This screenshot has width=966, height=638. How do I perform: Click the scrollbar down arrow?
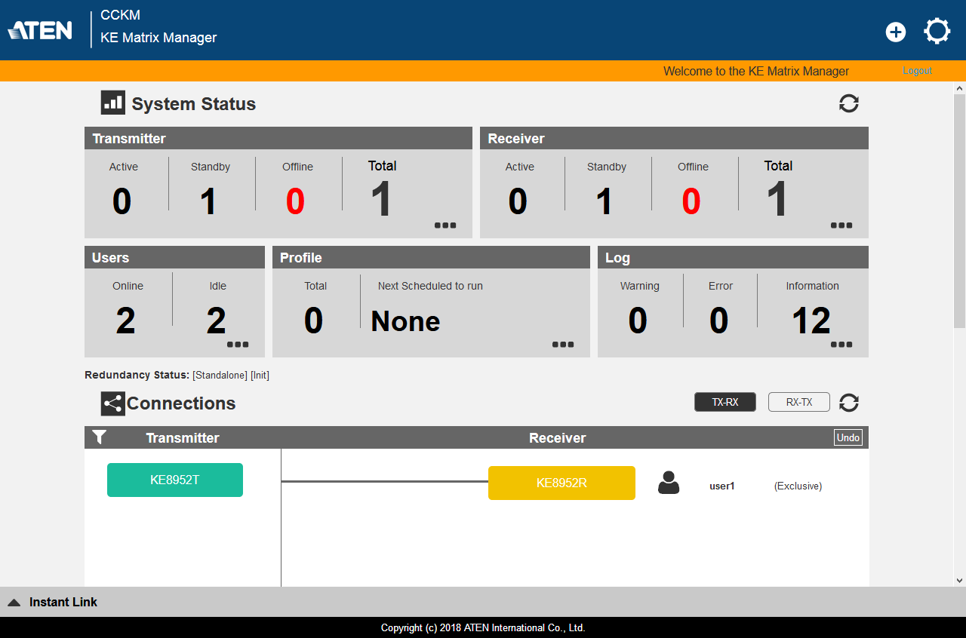click(x=959, y=580)
